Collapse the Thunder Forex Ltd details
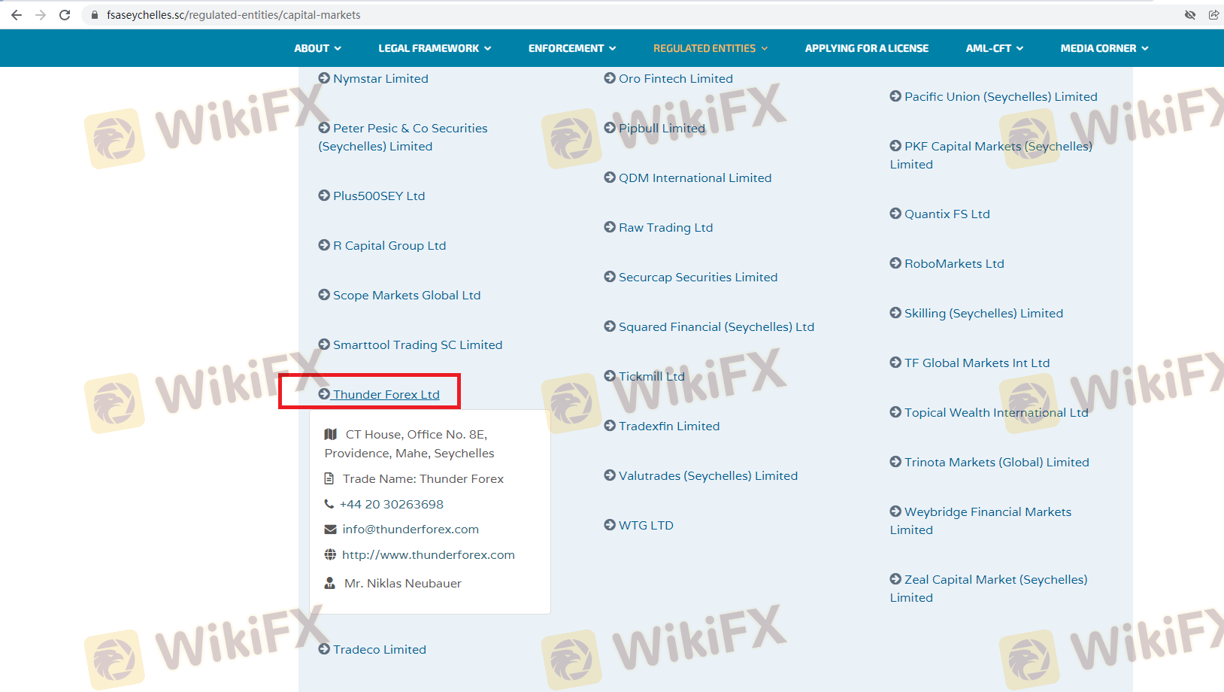 386,395
